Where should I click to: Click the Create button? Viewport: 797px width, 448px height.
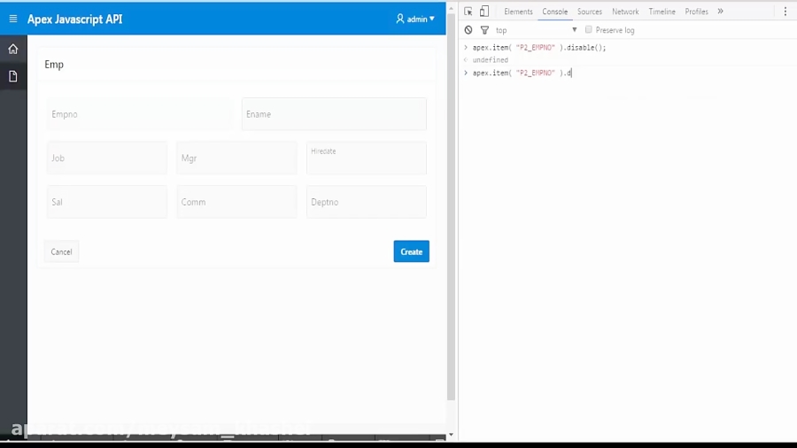point(411,251)
